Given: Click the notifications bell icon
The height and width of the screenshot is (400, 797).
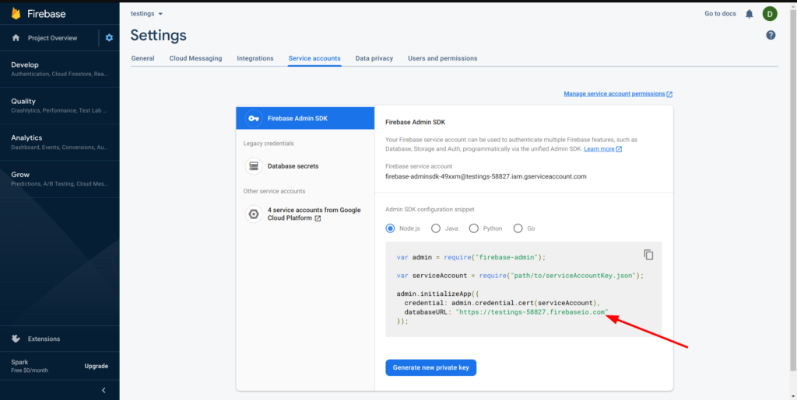Looking at the screenshot, I should coord(750,14).
